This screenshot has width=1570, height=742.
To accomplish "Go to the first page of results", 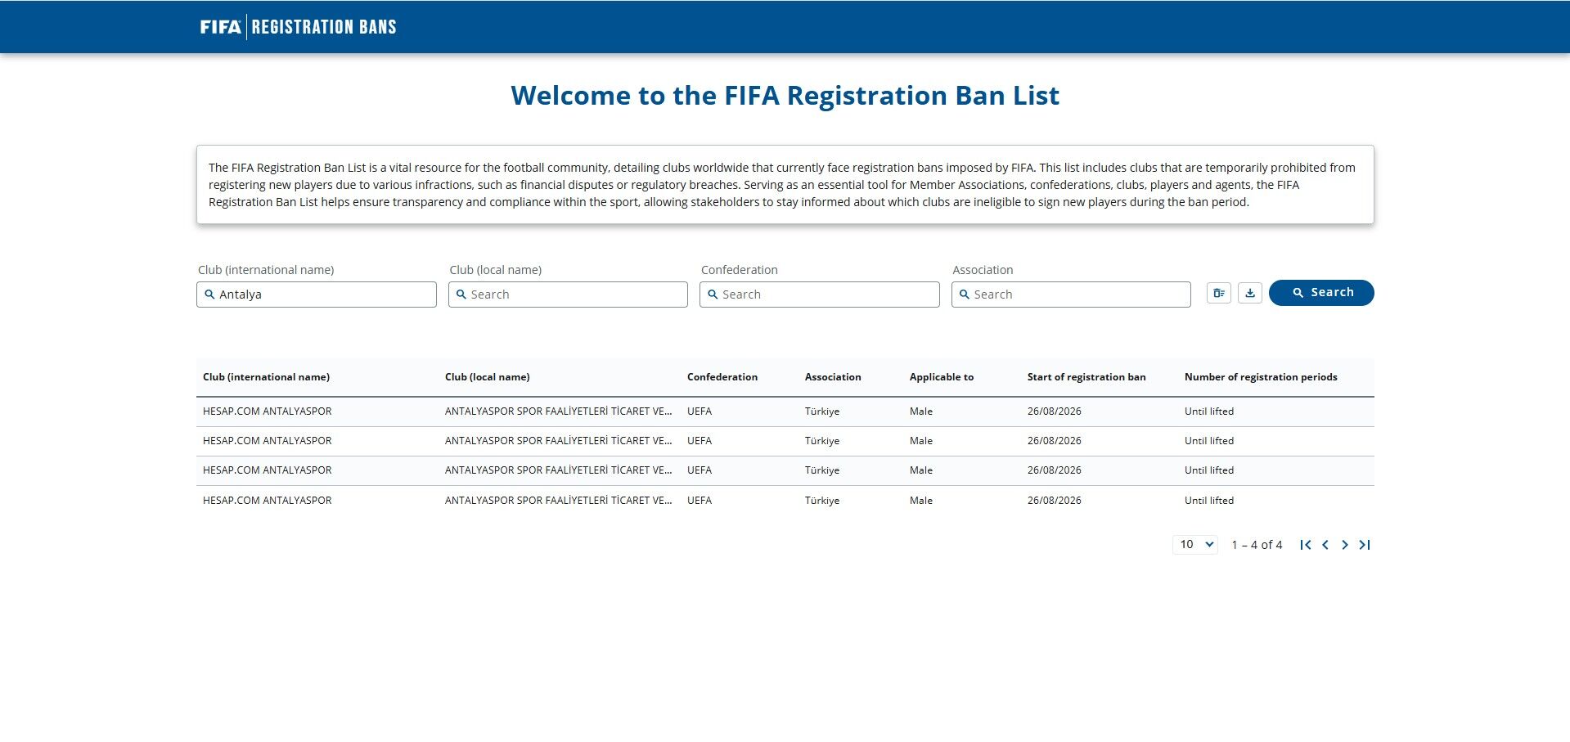I will click(1305, 545).
